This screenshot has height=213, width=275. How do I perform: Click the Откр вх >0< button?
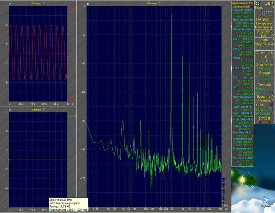(264, 65)
